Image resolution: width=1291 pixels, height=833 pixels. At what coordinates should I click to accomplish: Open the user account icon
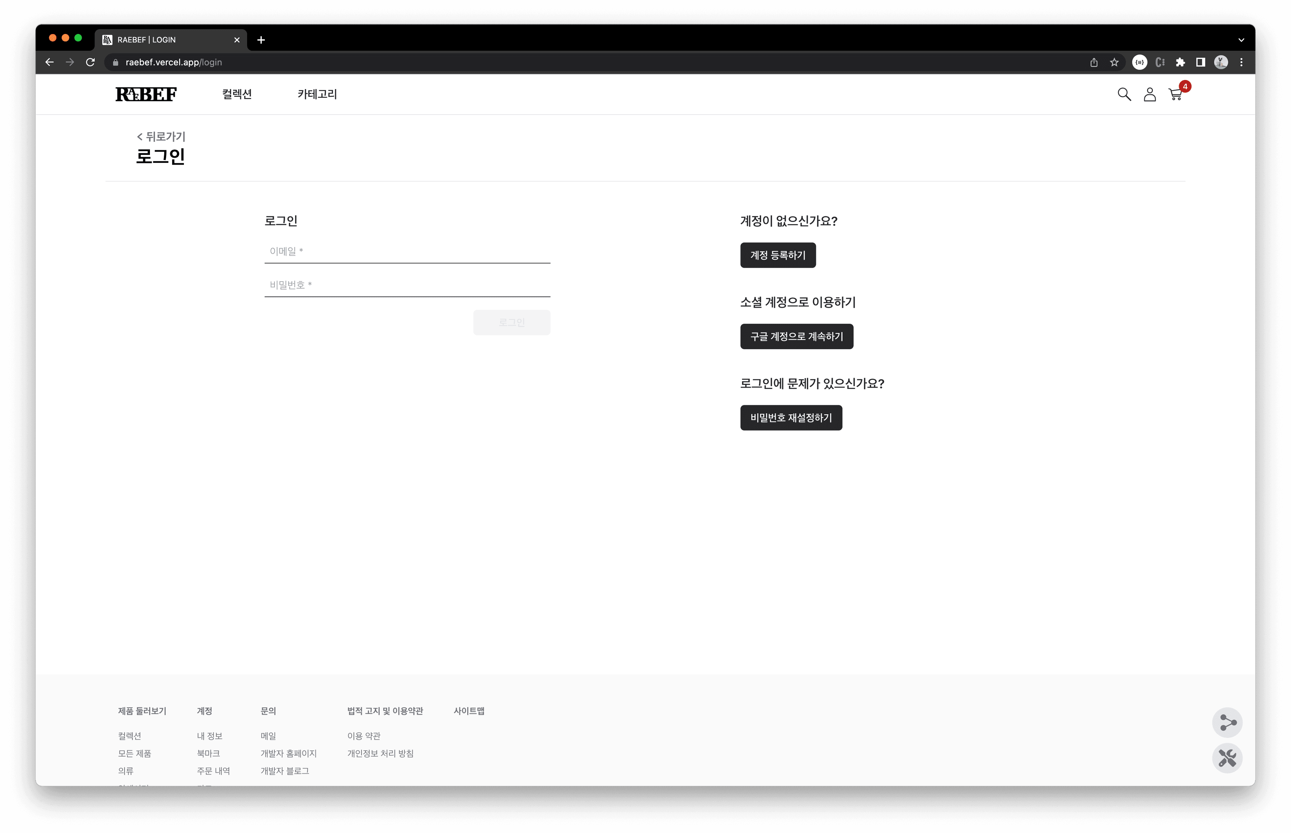tap(1149, 94)
